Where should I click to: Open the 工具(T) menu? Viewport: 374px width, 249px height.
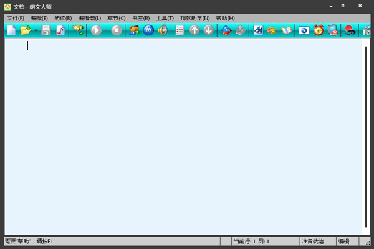coord(165,18)
